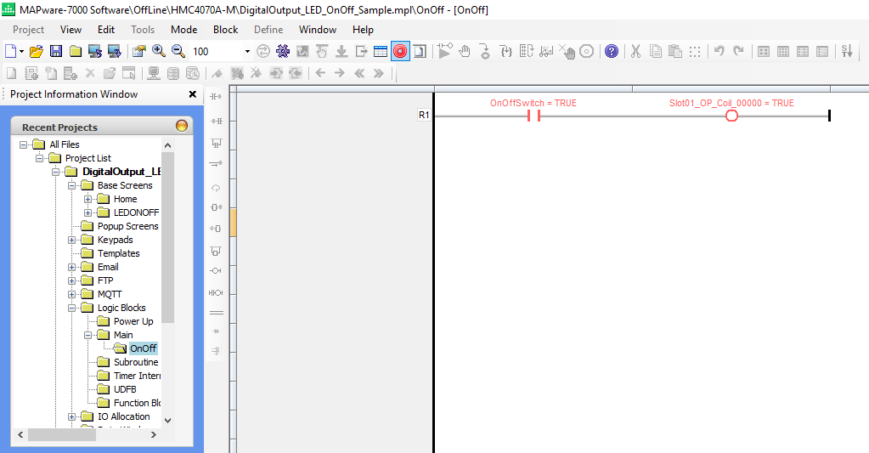Select the UDFB folder in the tree

pyautogui.click(x=125, y=389)
